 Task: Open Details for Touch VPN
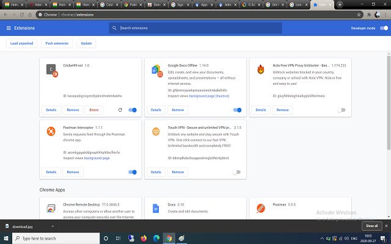tap(156, 172)
